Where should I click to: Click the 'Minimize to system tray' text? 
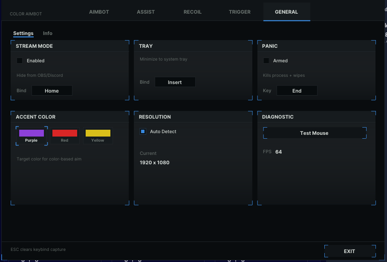coord(163,59)
